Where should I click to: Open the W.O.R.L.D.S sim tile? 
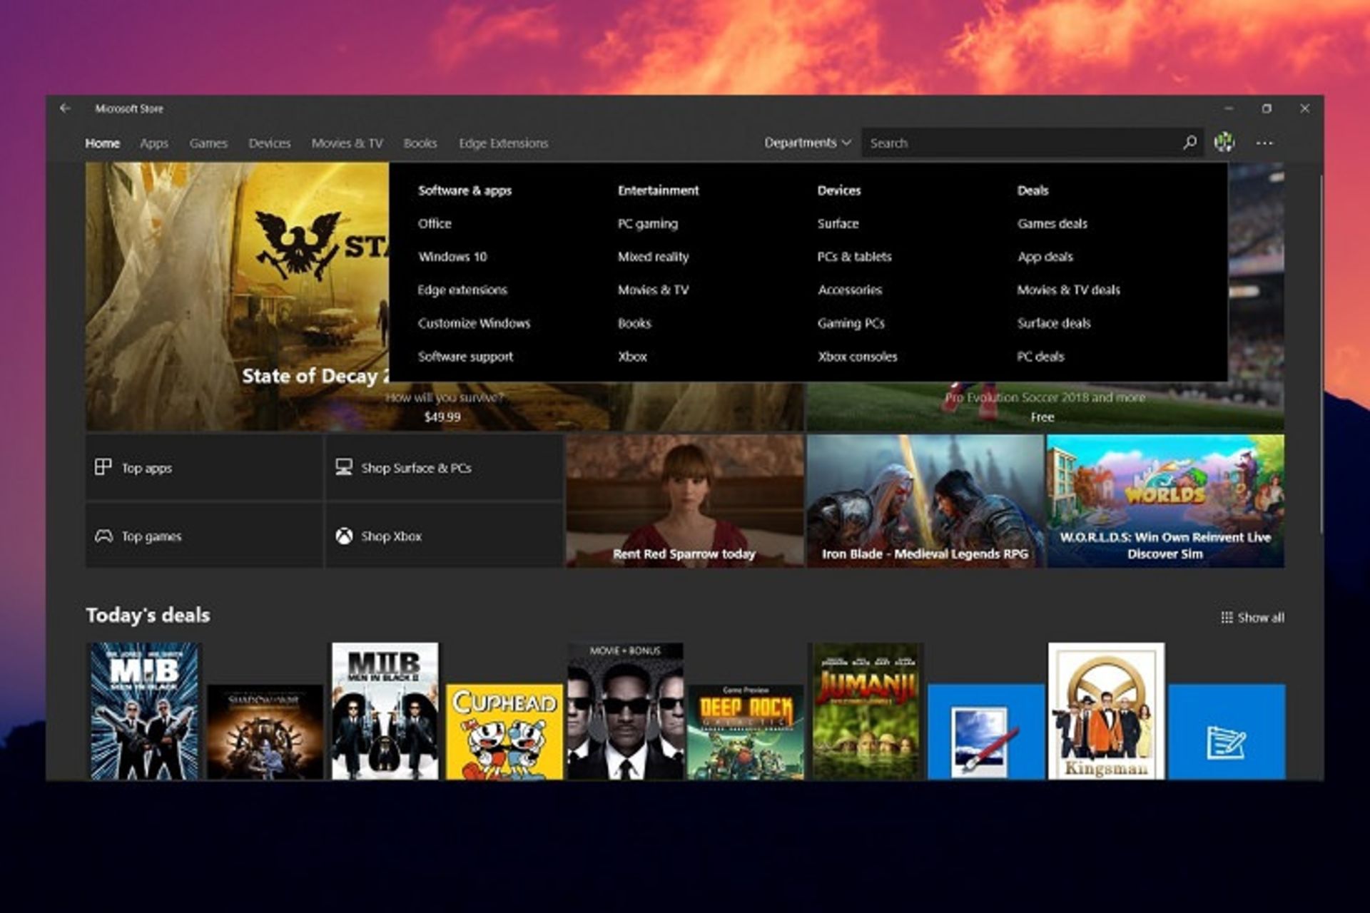click(x=1165, y=501)
